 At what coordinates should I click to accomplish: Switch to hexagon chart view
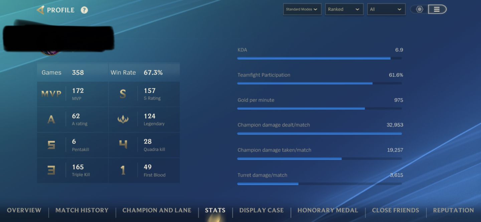point(420,9)
